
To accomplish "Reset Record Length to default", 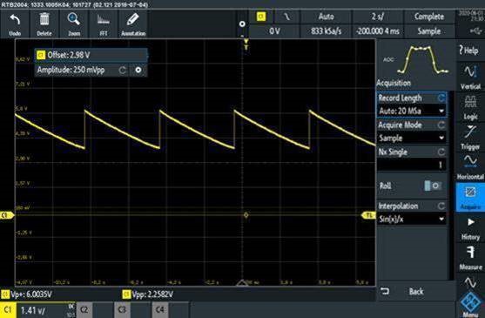I will (441, 98).
